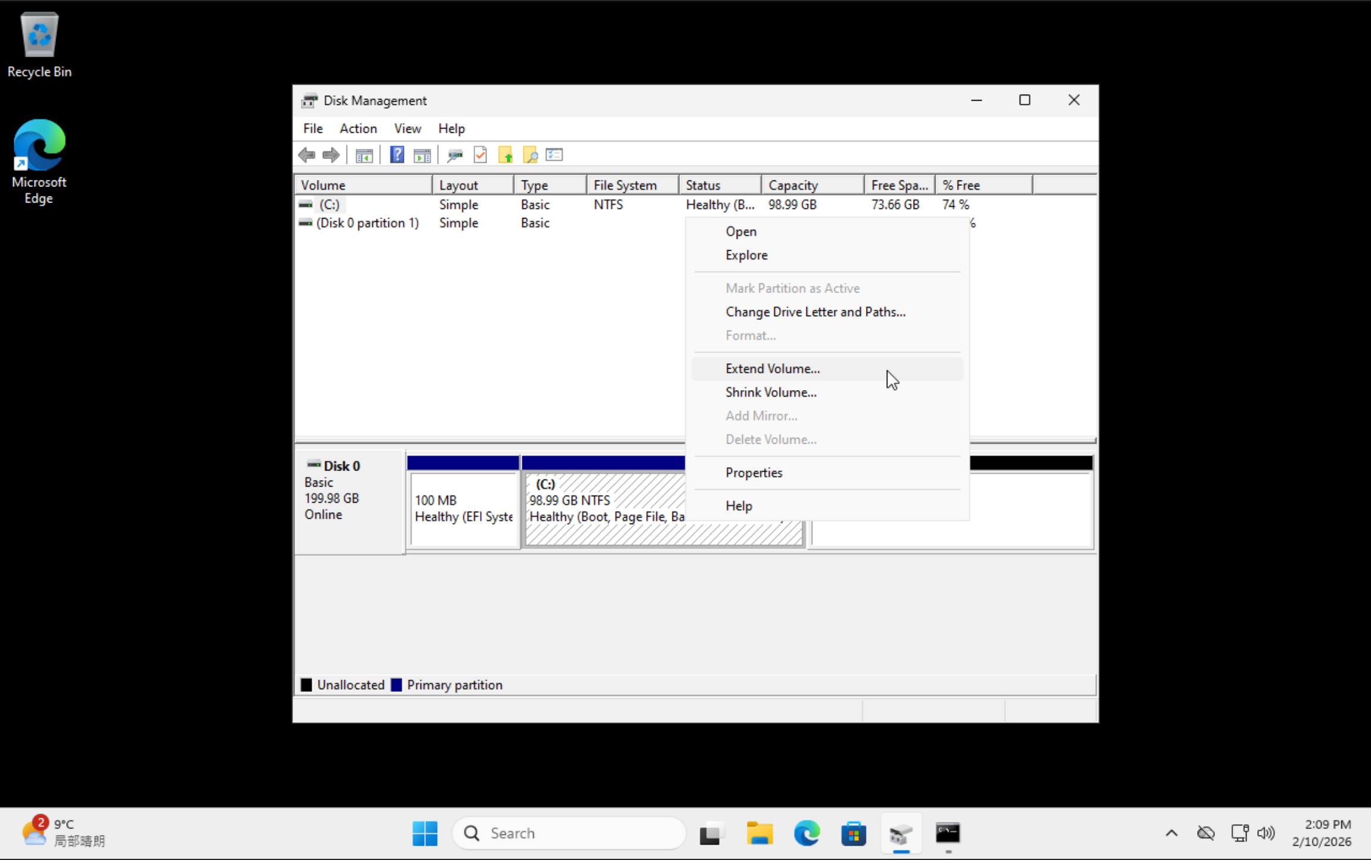Image resolution: width=1371 pixels, height=860 pixels.
Task: Select the Disk 0 partition 1 row
Action: pos(367,223)
